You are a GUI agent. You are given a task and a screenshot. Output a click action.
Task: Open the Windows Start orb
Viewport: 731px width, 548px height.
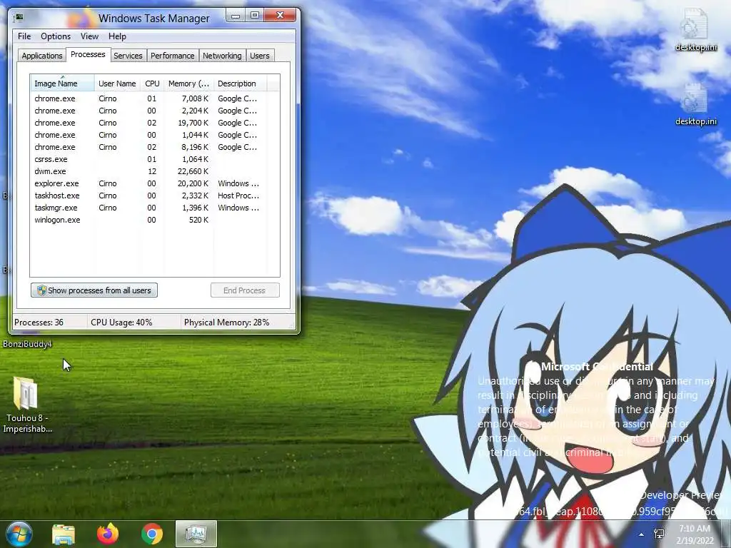[19, 534]
